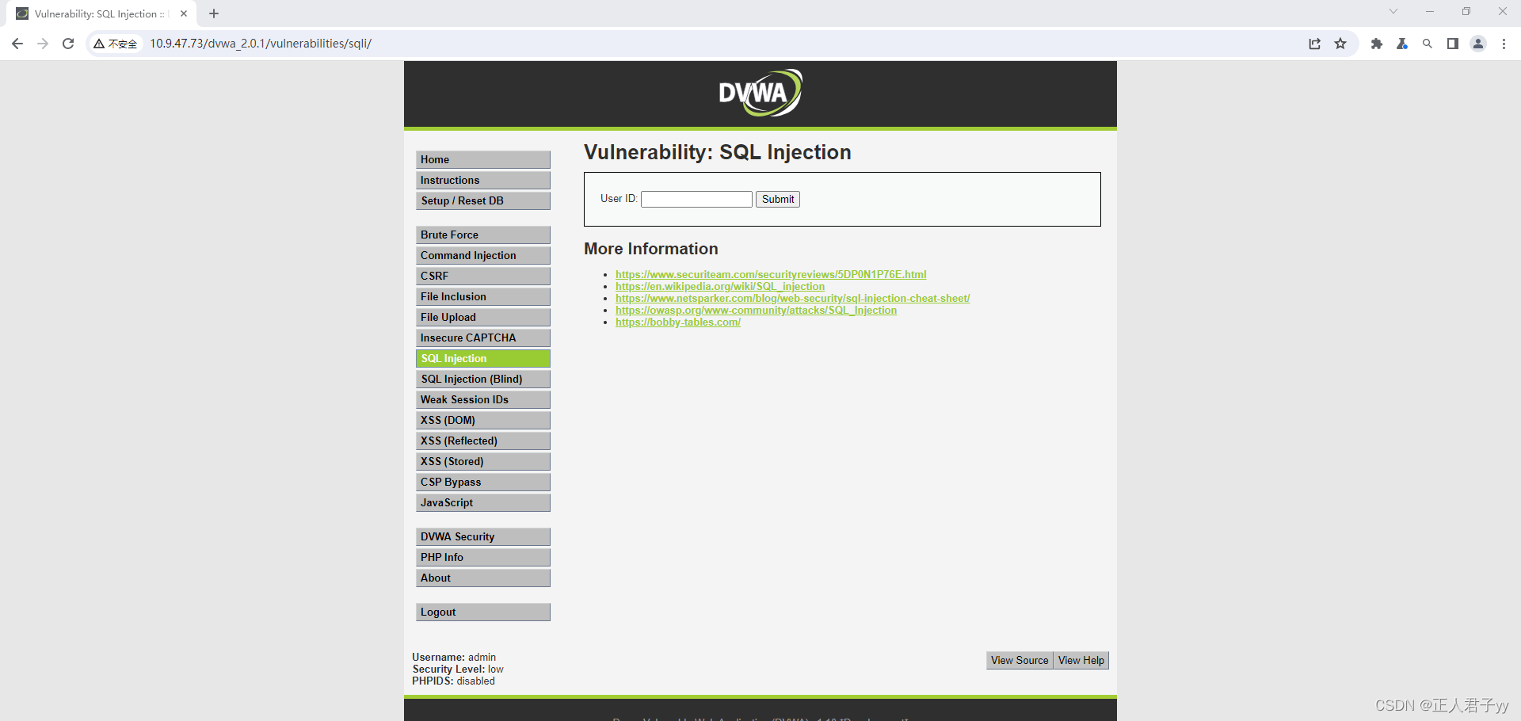Open the Chrome three-dot menu
This screenshot has height=721, width=1521.
point(1504,44)
